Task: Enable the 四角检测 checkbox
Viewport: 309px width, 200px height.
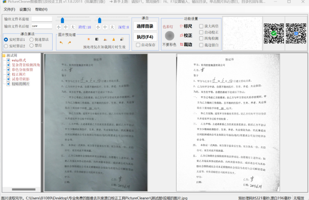Action: click(201, 38)
